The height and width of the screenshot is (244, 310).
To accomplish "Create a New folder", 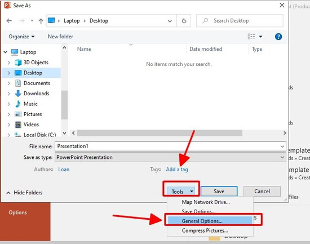I will tap(60, 37).
